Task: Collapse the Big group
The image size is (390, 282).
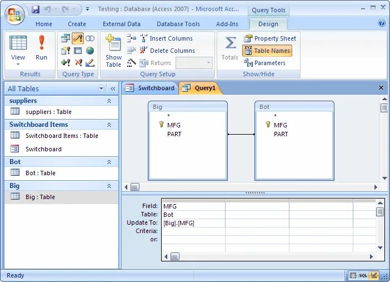Action: click(x=109, y=186)
